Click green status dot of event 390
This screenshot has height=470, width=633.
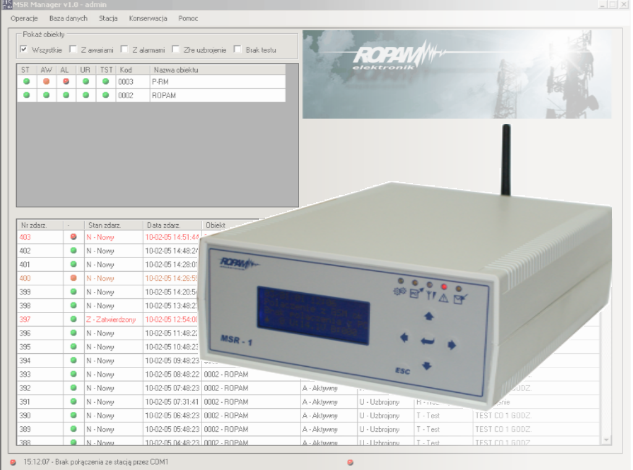click(x=74, y=415)
